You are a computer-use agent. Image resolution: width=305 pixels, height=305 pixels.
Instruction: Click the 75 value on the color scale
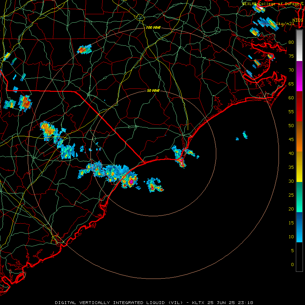(291, 56)
